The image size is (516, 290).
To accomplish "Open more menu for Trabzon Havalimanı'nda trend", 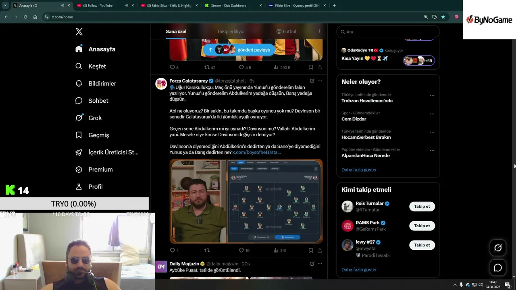I will point(432,96).
